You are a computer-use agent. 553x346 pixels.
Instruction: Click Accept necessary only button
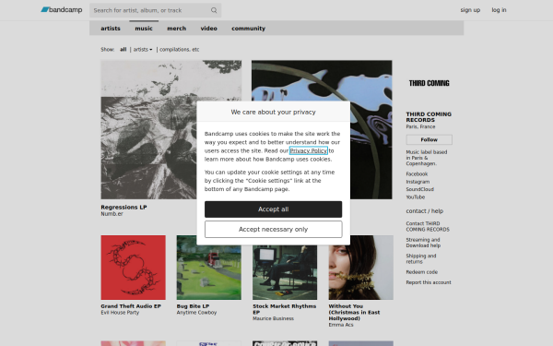click(x=274, y=229)
